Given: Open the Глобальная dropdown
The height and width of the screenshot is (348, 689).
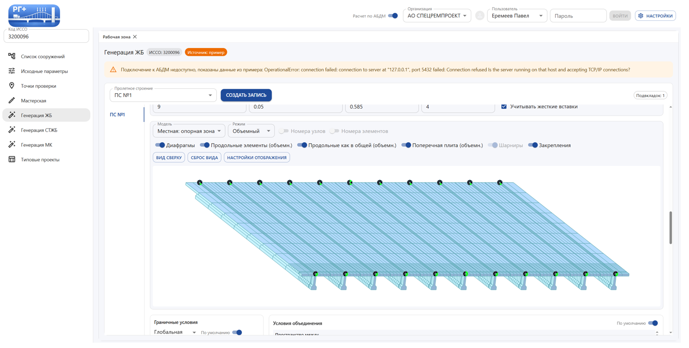Looking at the screenshot, I should (x=175, y=332).
